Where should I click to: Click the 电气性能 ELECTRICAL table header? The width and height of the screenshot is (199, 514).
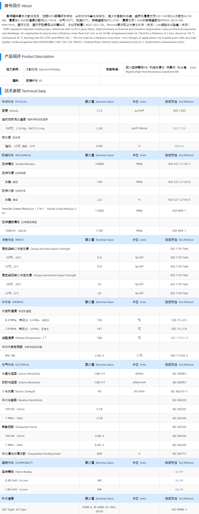15,365
